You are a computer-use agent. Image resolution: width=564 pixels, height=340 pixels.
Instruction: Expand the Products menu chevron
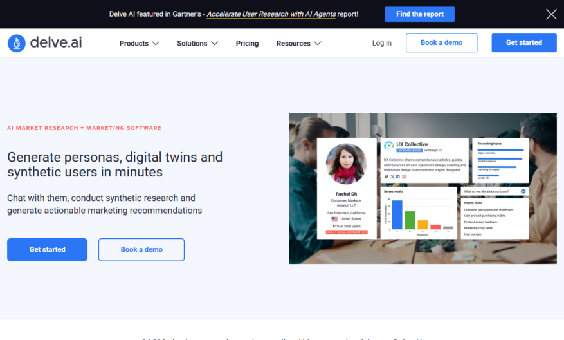(x=156, y=43)
